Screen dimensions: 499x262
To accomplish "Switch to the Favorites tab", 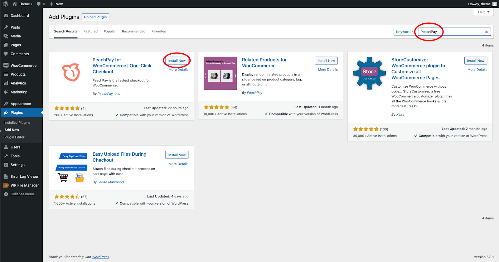I will pos(159,32).
